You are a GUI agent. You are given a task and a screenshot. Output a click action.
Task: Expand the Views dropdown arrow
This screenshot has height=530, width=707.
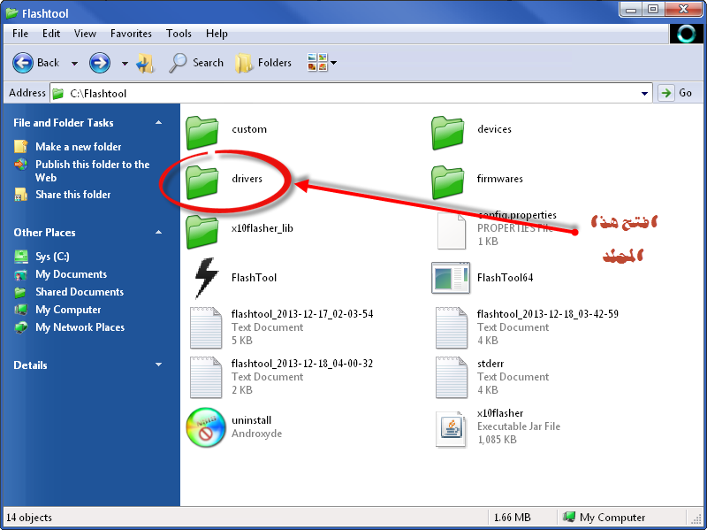pos(334,63)
